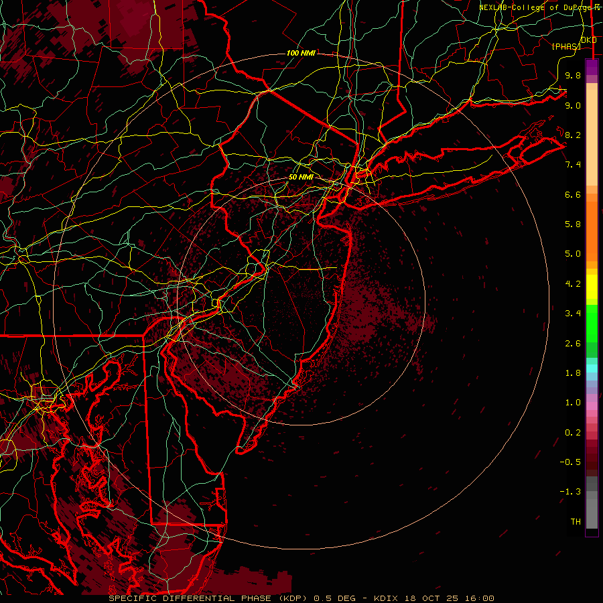Click the 2.6 value on the scale
Image resolution: width=603 pixels, height=603 pixels.
[573, 344]
